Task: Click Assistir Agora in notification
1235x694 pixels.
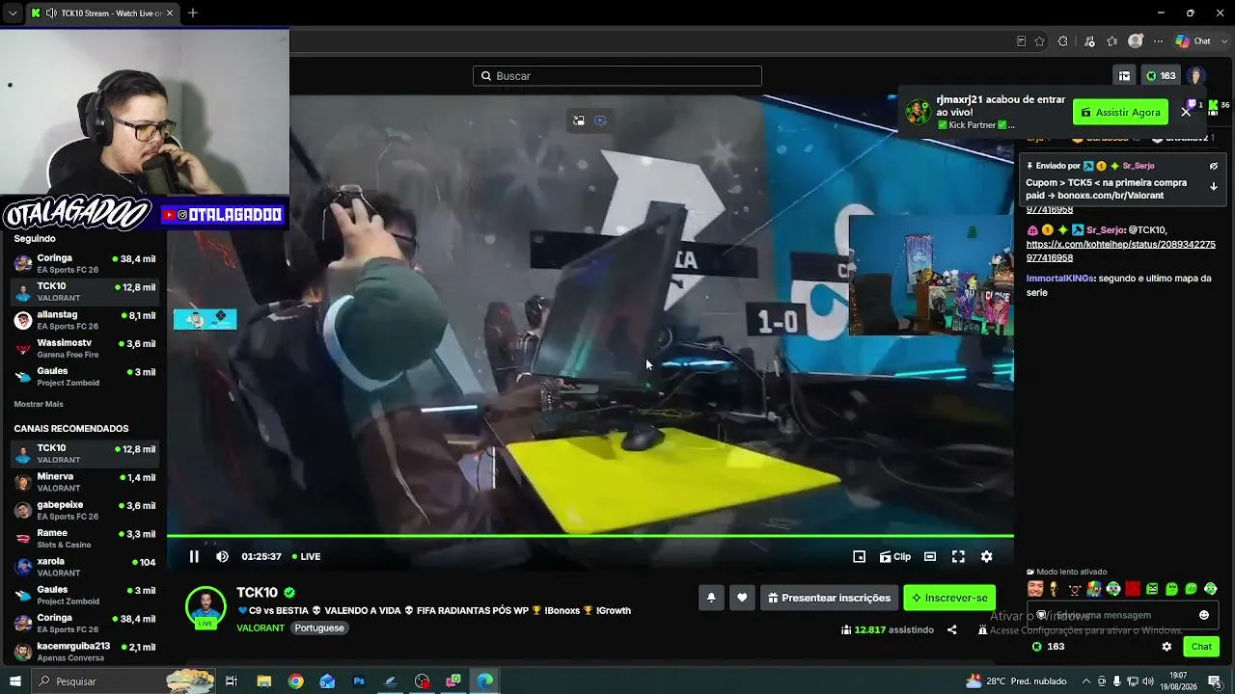Action: 1120,112
